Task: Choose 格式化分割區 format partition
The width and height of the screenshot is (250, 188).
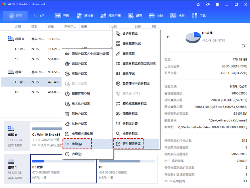Action: [88, 104]
